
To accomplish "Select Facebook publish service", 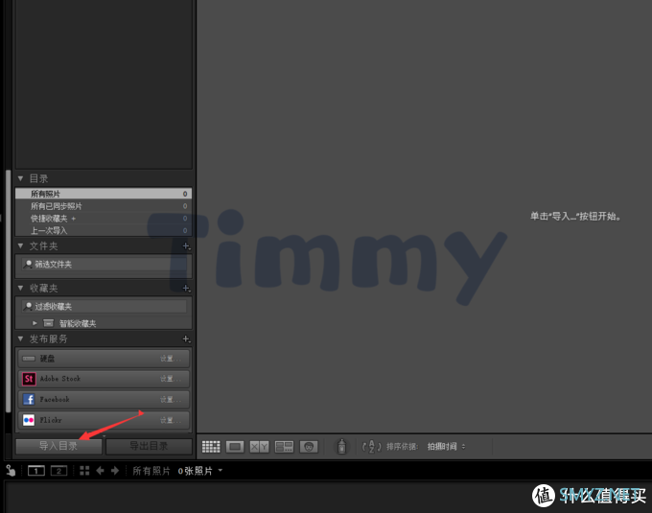I will (104, 399).
